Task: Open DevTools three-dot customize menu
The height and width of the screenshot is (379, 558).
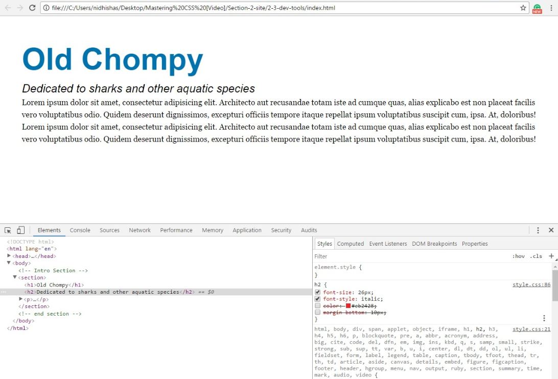Action: [x=538, y=230]
